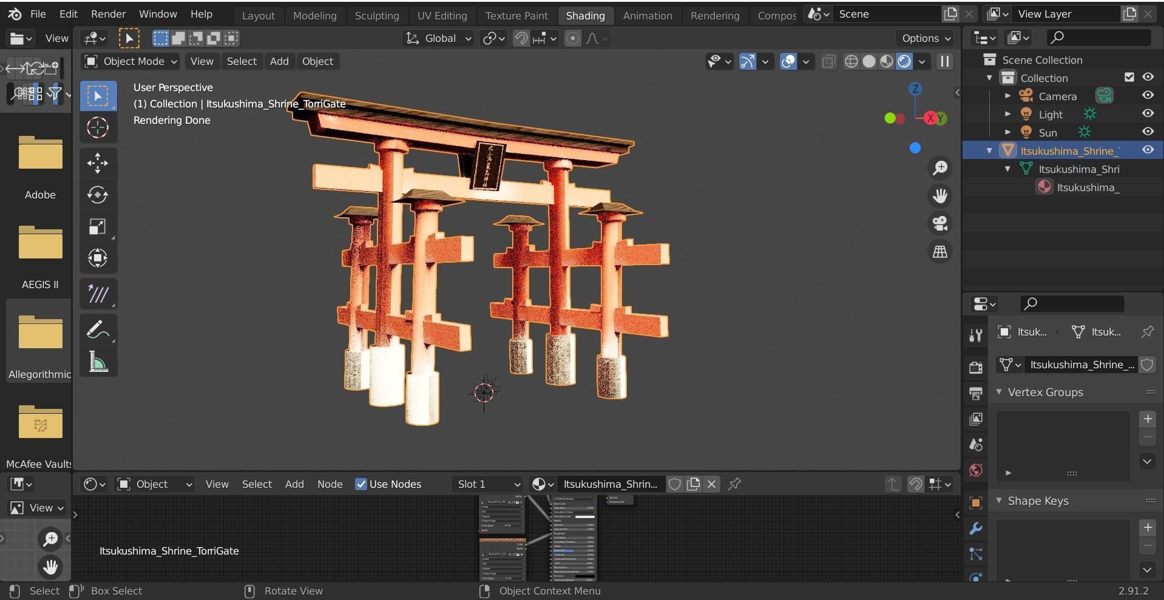This screenshot has height=600, width=1164.
Task: Select the Cursor tool
Action: (98, 128)
